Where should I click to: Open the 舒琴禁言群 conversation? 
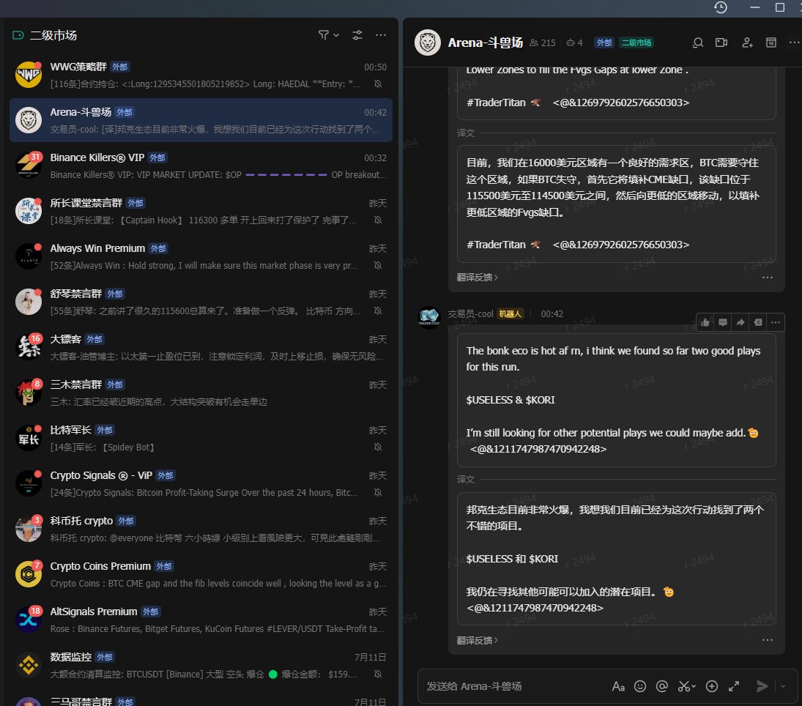201,302
